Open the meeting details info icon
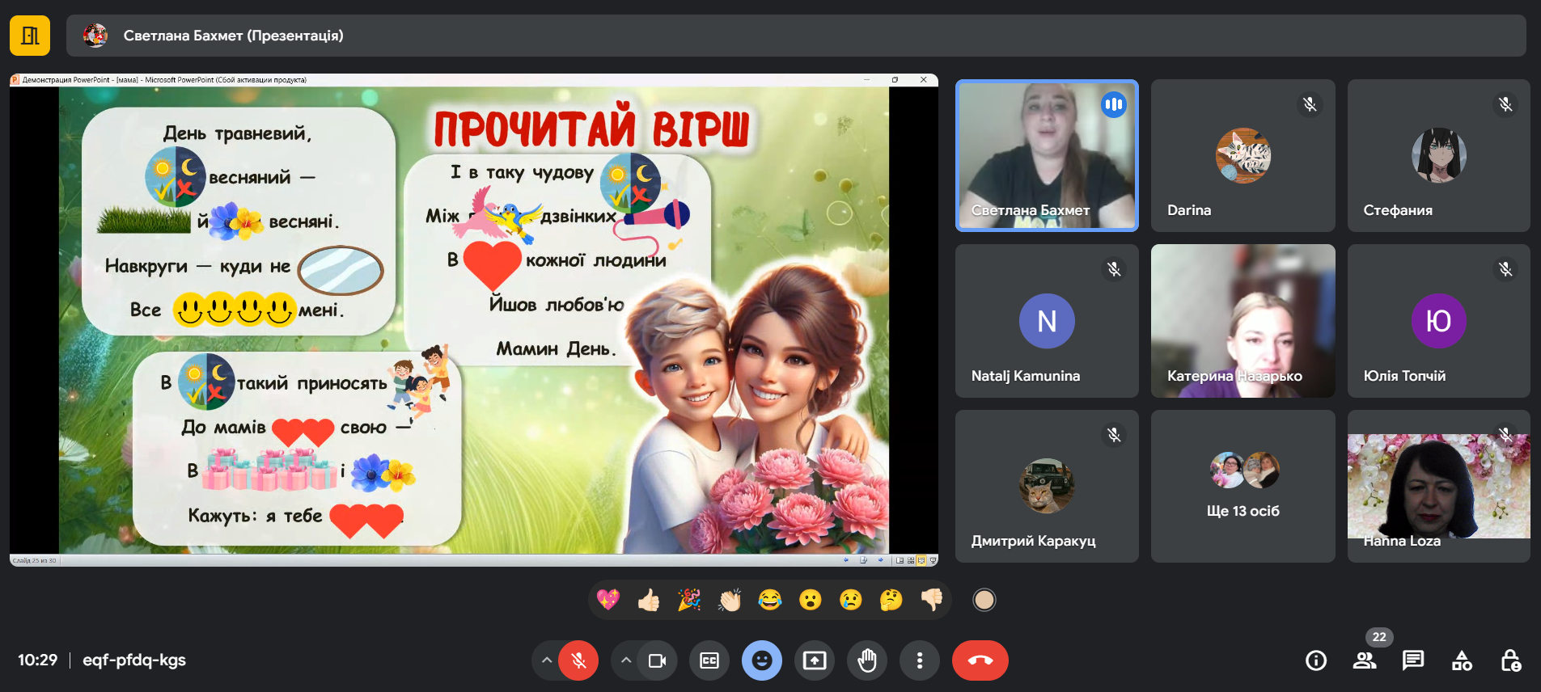1541x692 pixels. tap(1316, 660)
